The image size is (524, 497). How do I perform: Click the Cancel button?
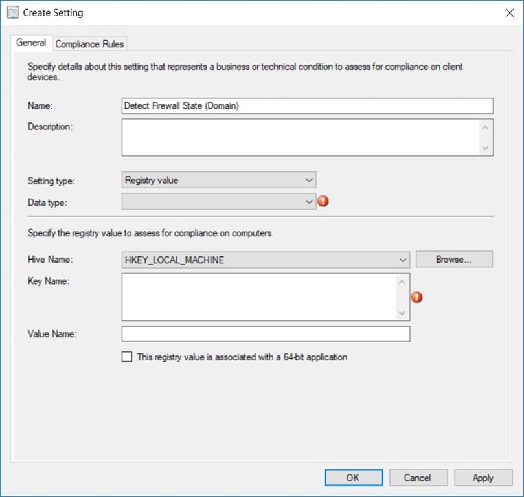click(x=418, y=478)
